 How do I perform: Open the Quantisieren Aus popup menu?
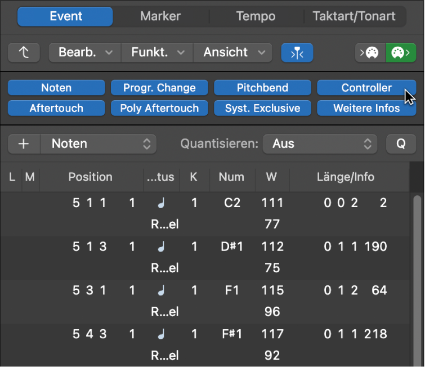[320, 144]
